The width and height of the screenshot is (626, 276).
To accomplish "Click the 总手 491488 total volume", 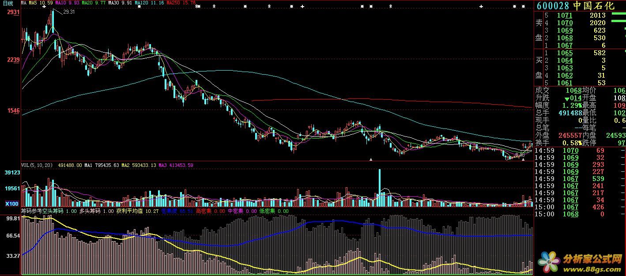I will [570, 113].
